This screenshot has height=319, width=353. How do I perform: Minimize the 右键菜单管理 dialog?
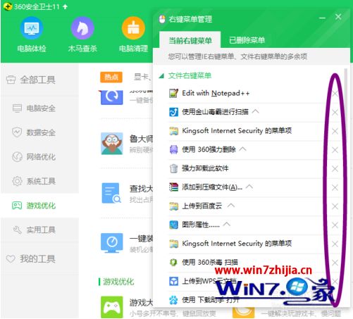(322, 18)
